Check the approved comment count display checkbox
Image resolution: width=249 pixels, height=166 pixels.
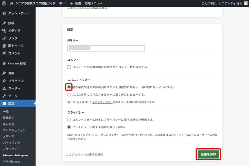tap(69, 66)
